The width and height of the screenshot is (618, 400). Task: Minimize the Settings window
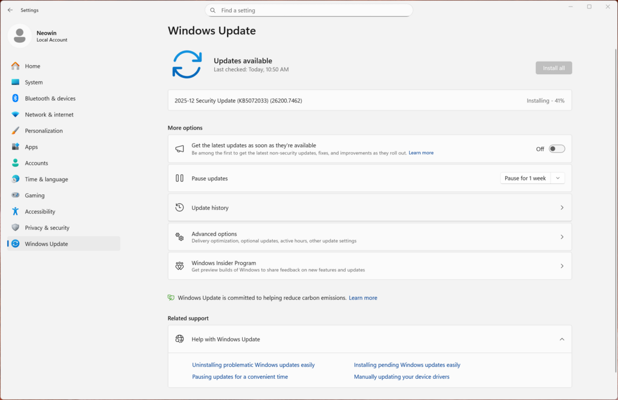tap(570, 7)
